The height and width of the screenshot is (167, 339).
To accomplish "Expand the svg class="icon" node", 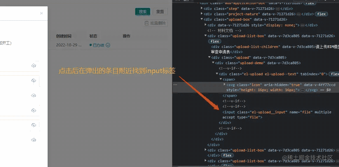I will [224, 84].
